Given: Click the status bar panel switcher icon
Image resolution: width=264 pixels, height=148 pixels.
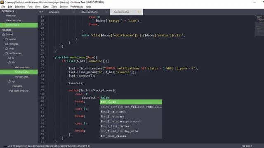Looking at the screenshot, I should (x=5, y=146).
